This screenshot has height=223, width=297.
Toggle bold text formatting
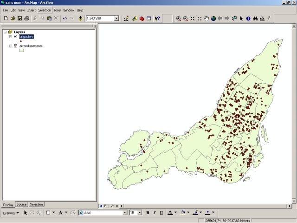(148, 213)
